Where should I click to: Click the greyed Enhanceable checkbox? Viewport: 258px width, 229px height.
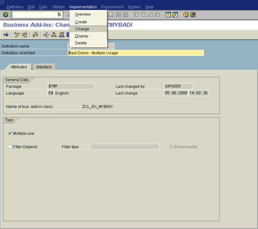click(171, 147)
